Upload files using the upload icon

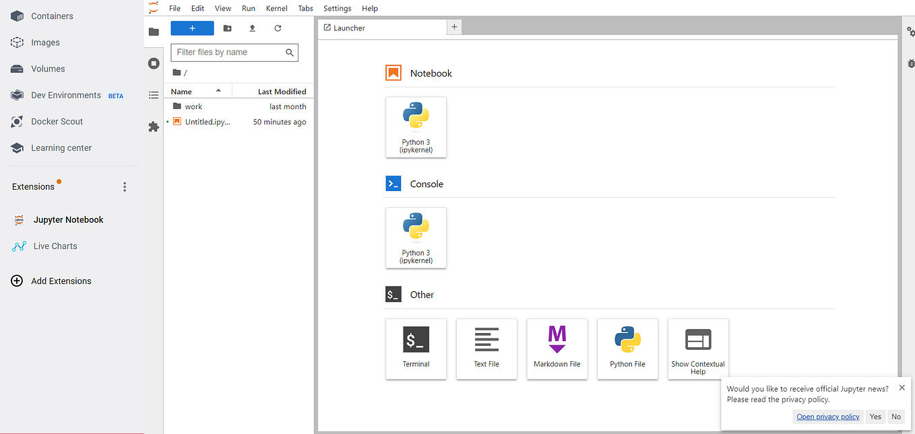pos(252,28)
